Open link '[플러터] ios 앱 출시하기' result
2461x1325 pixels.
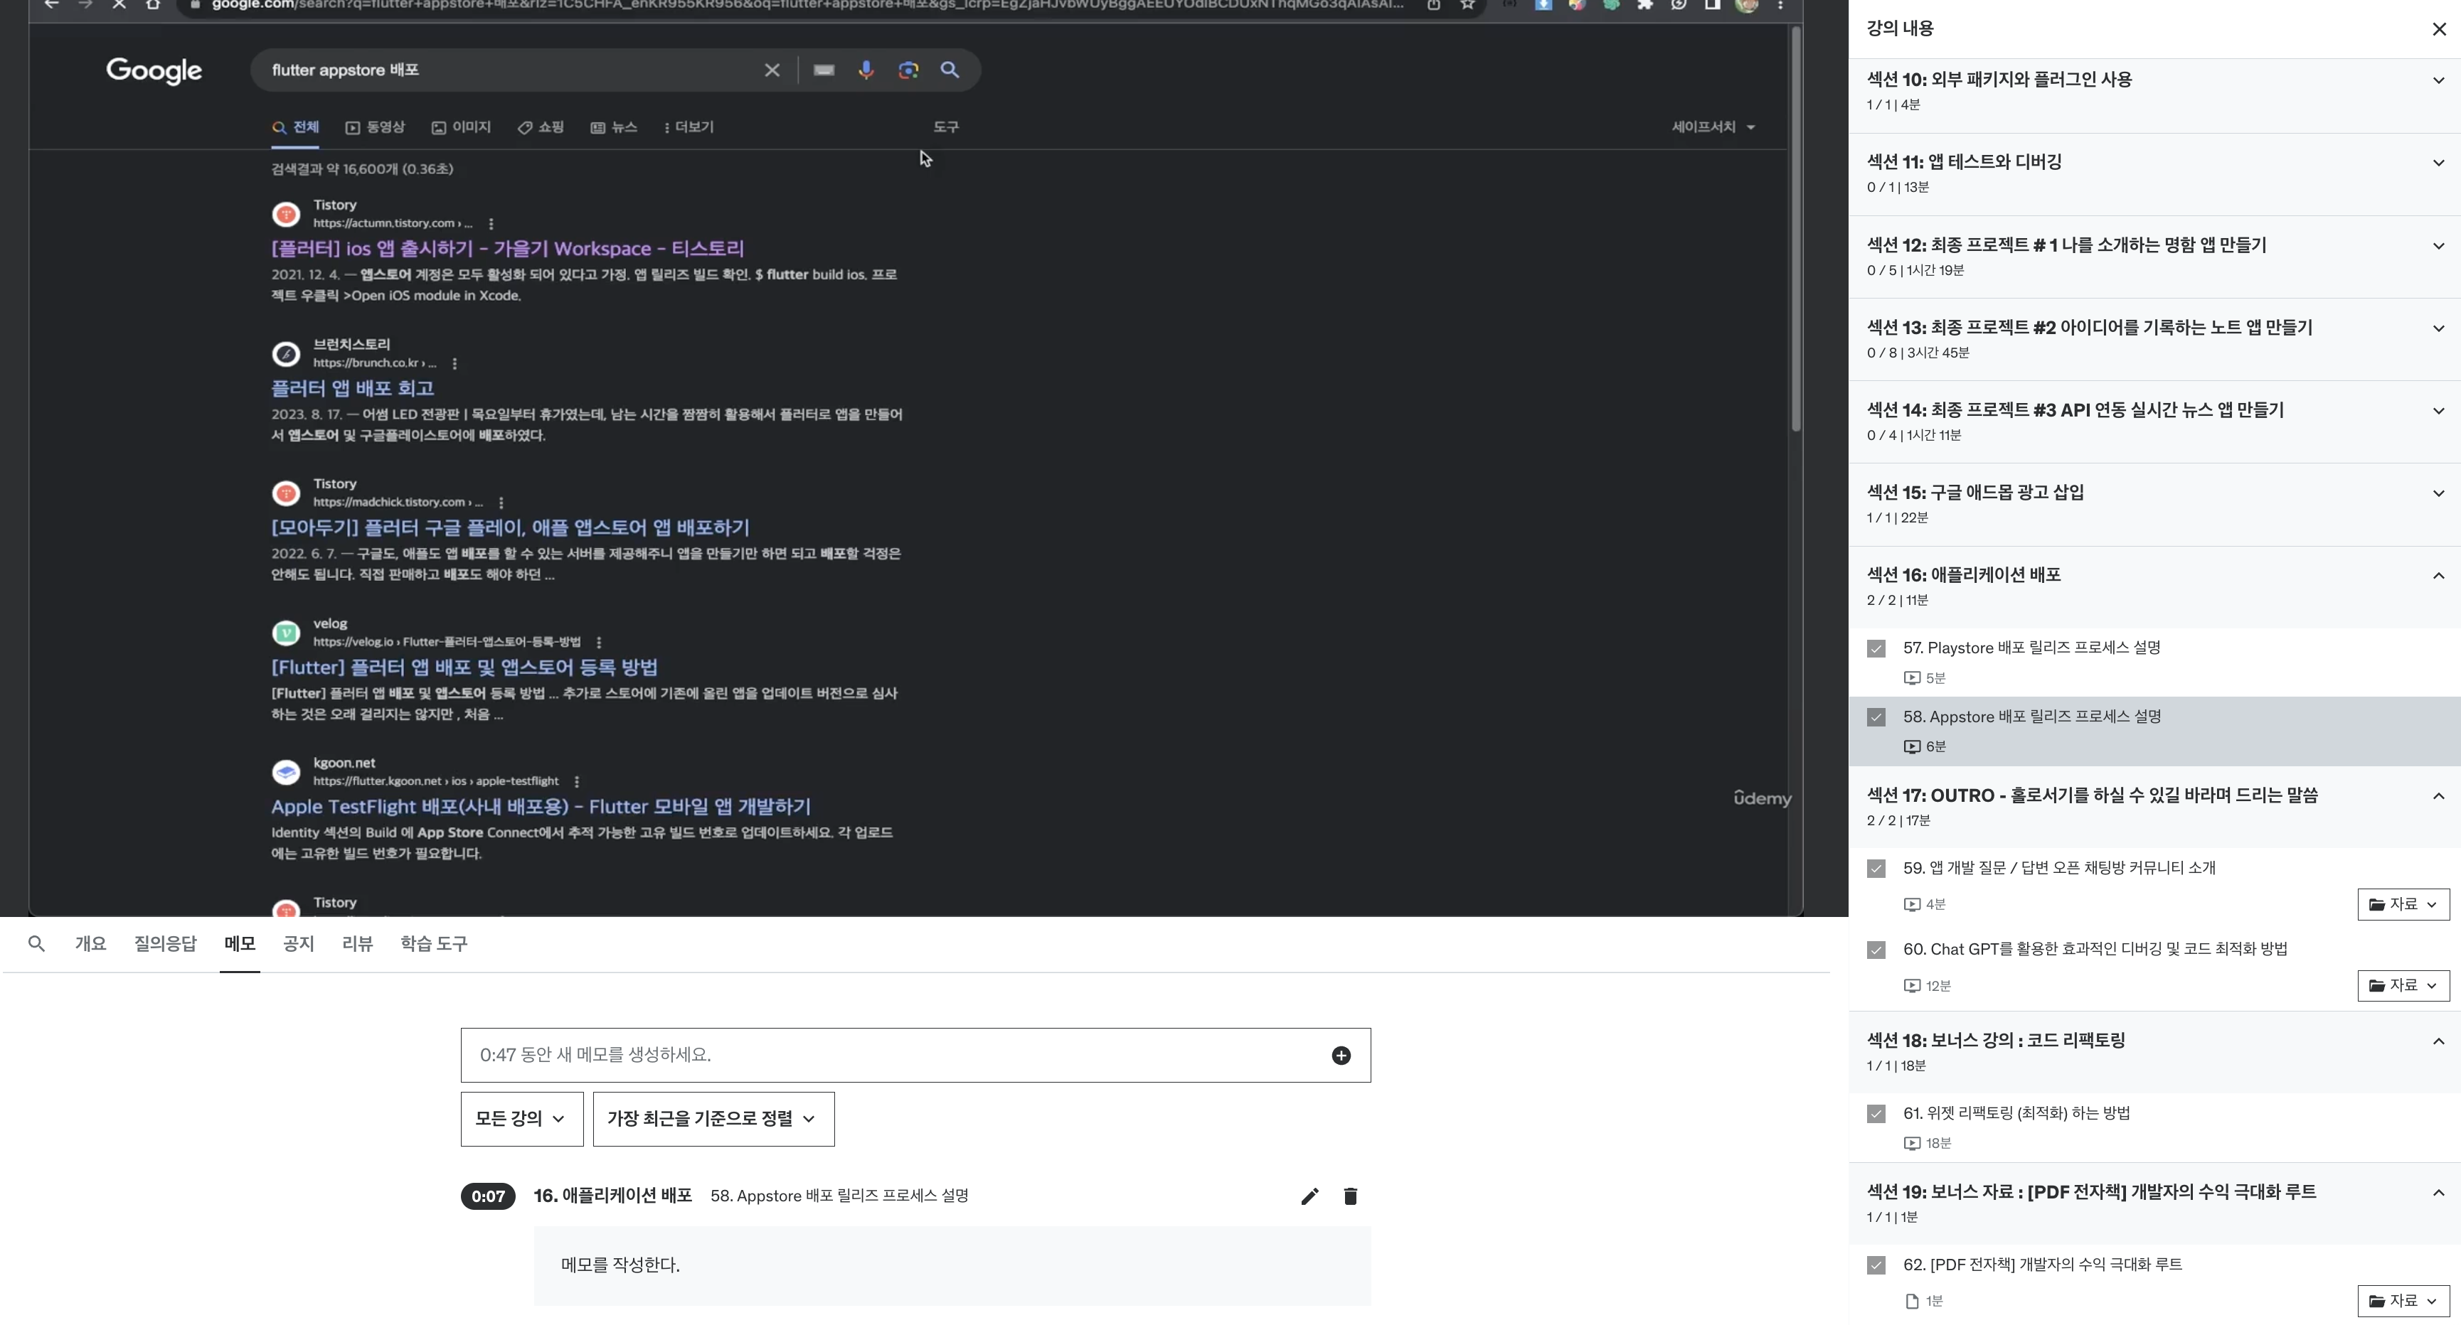[x=507, y=250]
